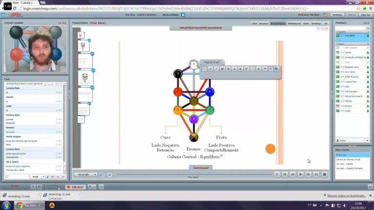The height and width of the screenshot is (210, 374).
Task: Click Upload/Start PowerPoint presentation link
Action: [x=201, y=28]
